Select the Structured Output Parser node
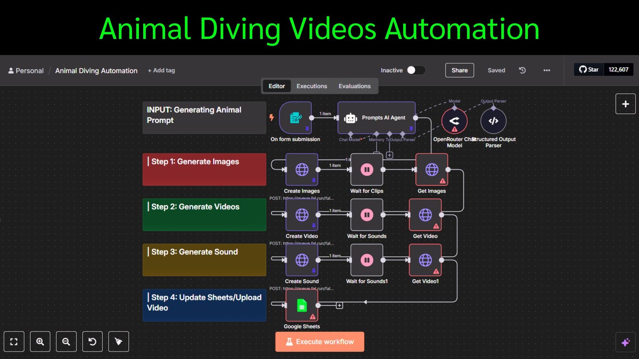 coord(493,121)
